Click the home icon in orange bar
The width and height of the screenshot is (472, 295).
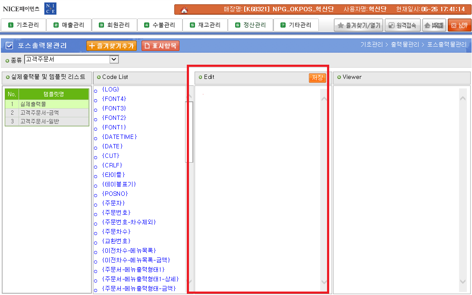tap(184, 9)
